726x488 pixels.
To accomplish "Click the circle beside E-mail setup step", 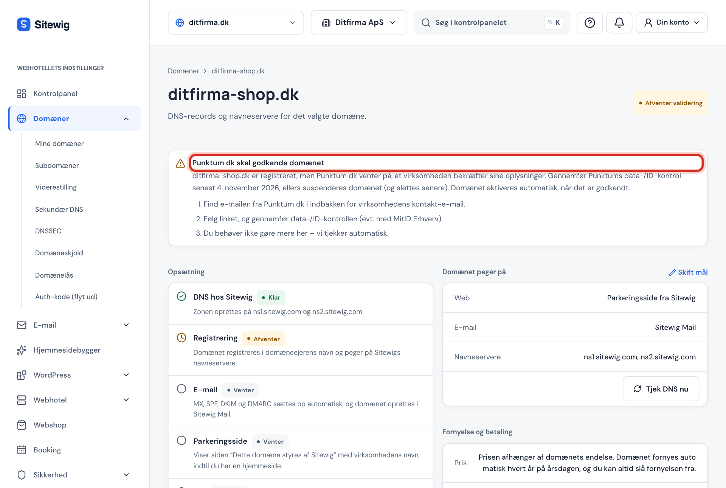I will (x=181, y=389).
